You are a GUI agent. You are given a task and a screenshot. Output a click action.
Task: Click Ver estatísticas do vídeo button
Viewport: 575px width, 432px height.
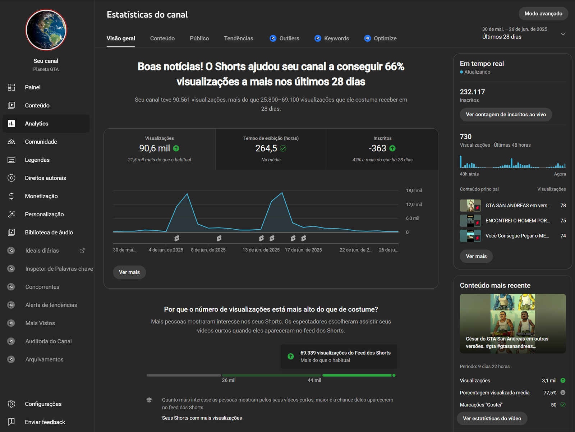(492, 418)
